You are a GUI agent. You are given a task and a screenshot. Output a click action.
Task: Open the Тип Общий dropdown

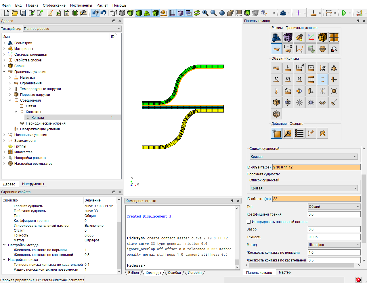334,207
